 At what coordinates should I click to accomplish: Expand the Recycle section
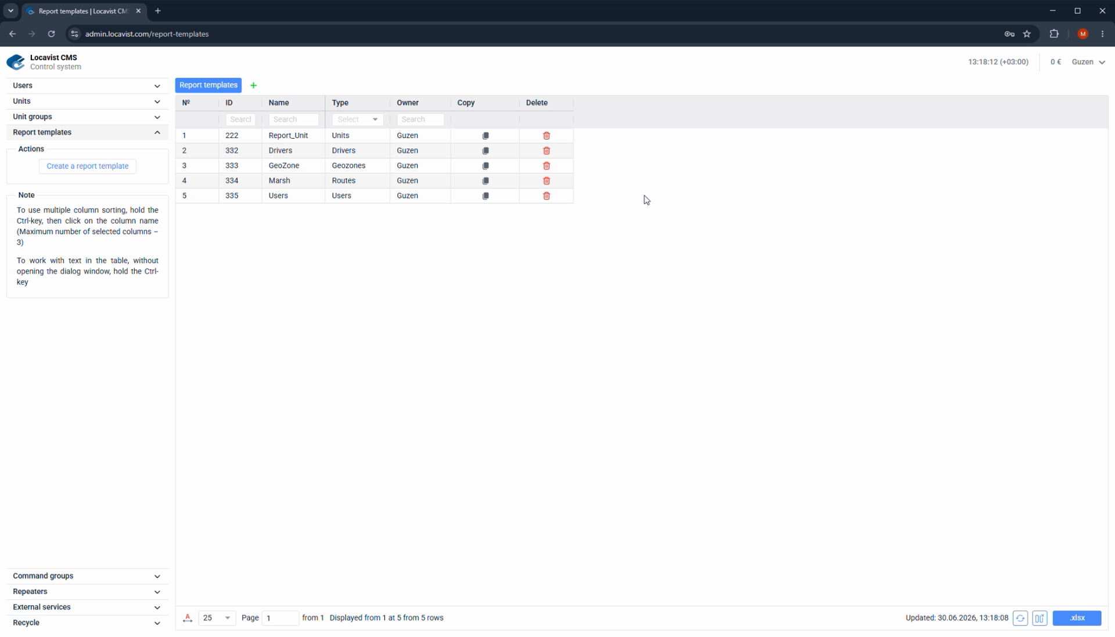click(x=87, y=623)
